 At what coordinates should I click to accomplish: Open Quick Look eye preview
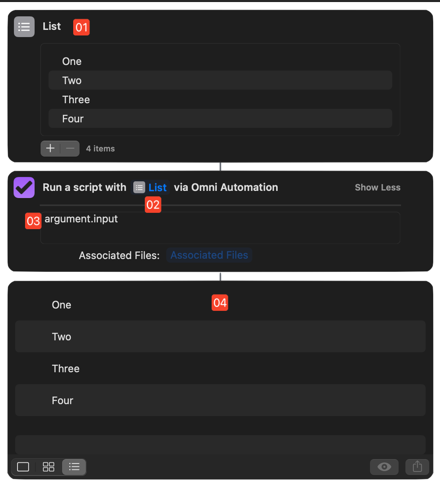click(x=384, y=467)
